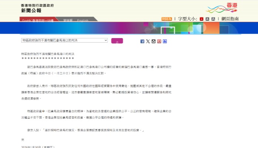Image resolution: width=258 pixels, height=148 pixels.
Task: Select the smallest font size red A
Action: pyautogui.click(x=201, y=19)
